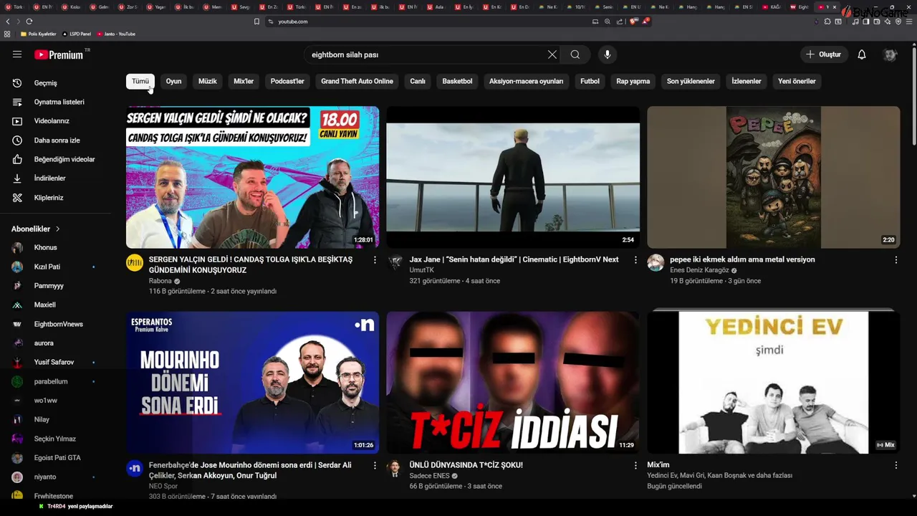Select the Aksiyon-macera oyunları chip
The width and height of the screenshot is (917, 516).
pos(526,81)
